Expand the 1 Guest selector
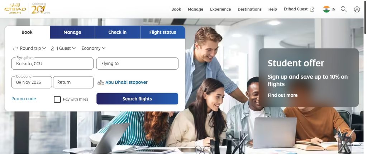Viewport: 367px width, 167px height. coord(63,48)
